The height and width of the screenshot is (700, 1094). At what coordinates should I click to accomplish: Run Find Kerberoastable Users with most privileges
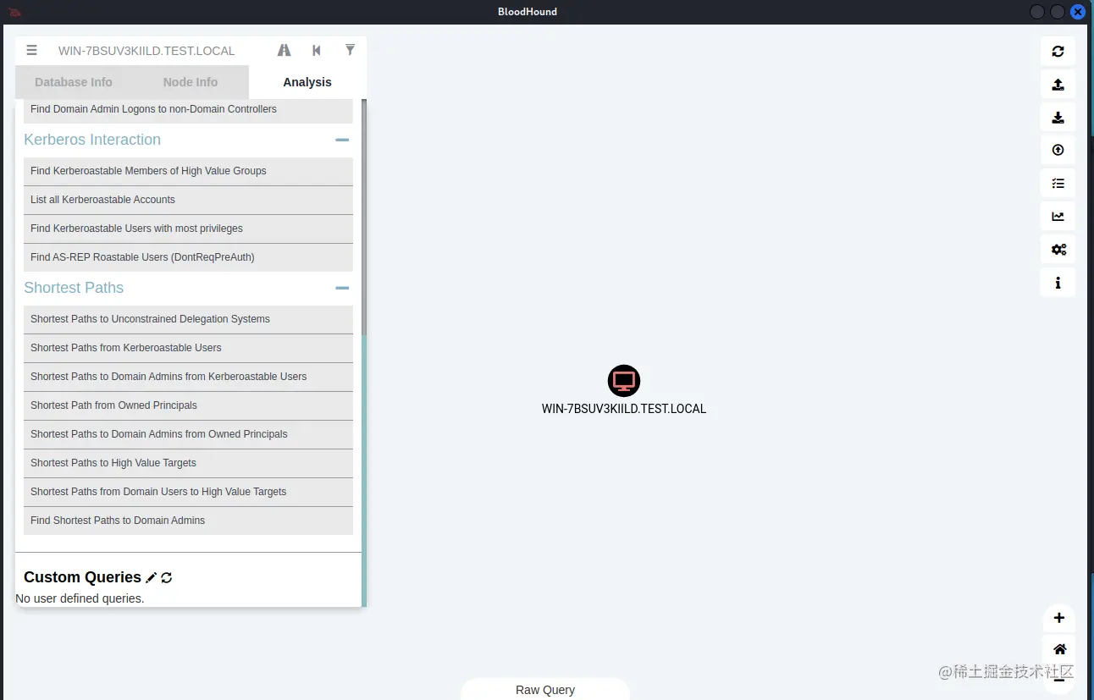[188, 229]
